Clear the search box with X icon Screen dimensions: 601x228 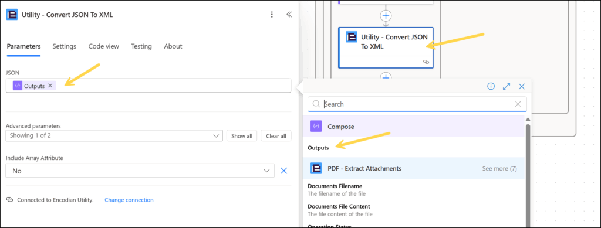point(518,104)
